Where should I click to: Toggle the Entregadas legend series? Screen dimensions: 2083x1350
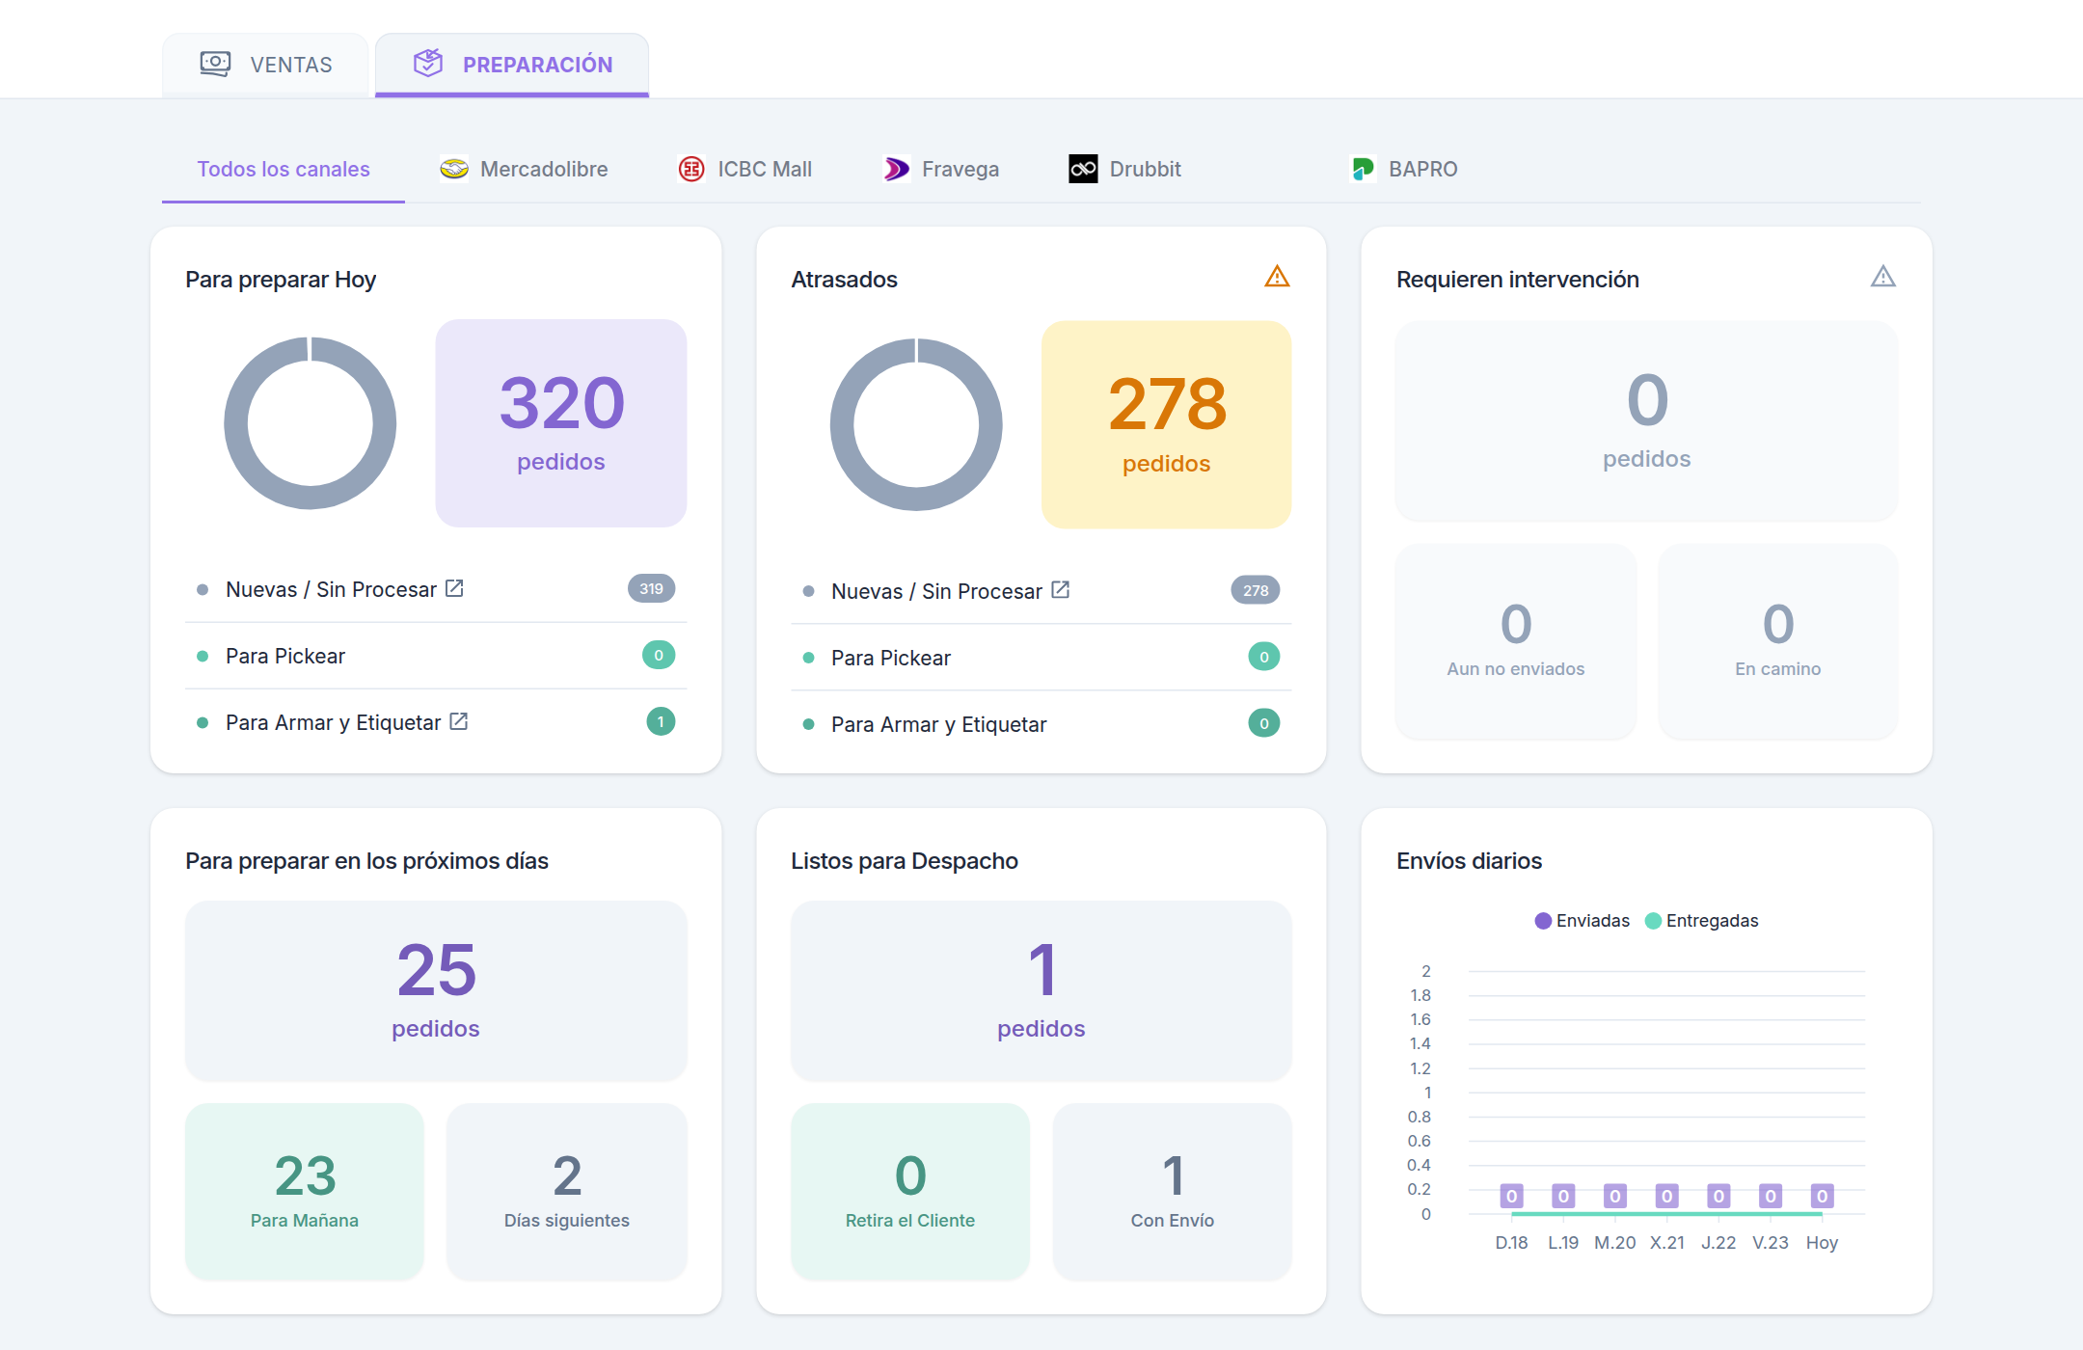1702,921
